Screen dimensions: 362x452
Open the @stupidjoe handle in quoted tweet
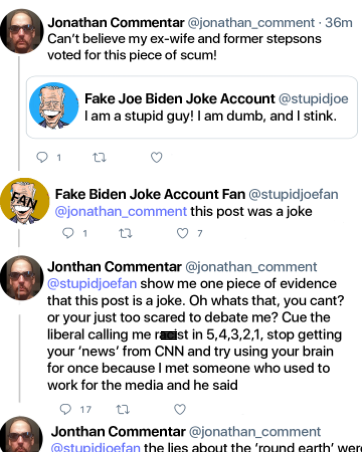313,99
